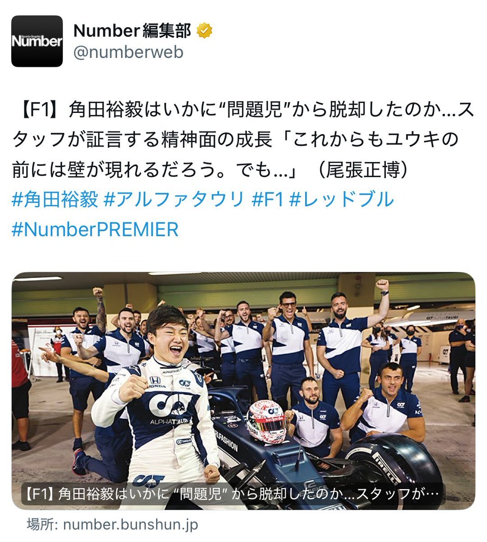Viewport: 487px width, 542px height.
Task: Open the @numberweb handle
Action: (x=128, y=52)
